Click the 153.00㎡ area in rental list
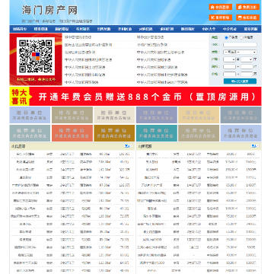The height and width of the screenshot is (274, 274). click(231, 170)
